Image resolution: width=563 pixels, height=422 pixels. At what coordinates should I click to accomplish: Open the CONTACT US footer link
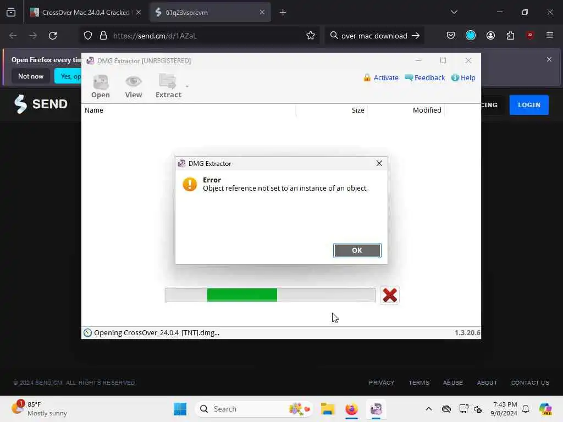point(530,382)
